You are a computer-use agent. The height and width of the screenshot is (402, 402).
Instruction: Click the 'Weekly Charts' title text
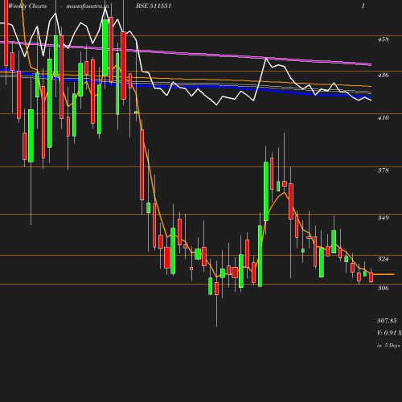click(27, 6)
